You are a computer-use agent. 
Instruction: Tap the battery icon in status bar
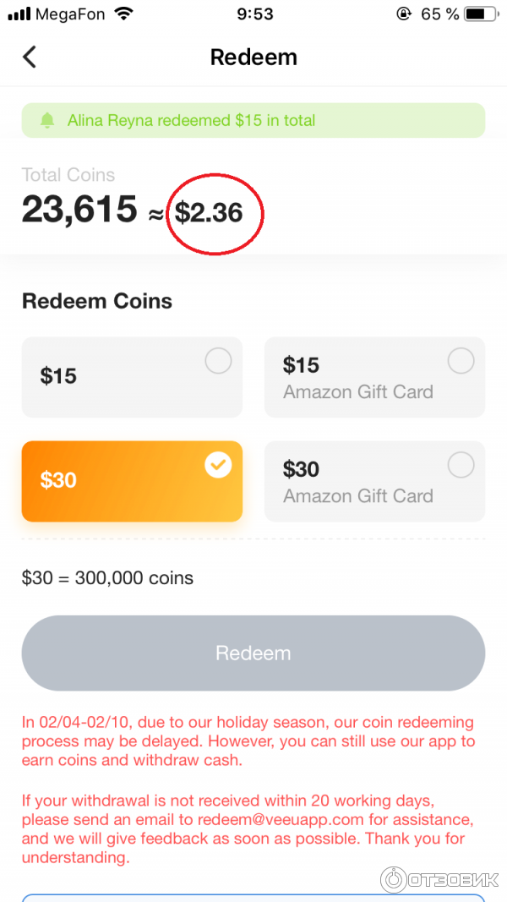point(479,14)
